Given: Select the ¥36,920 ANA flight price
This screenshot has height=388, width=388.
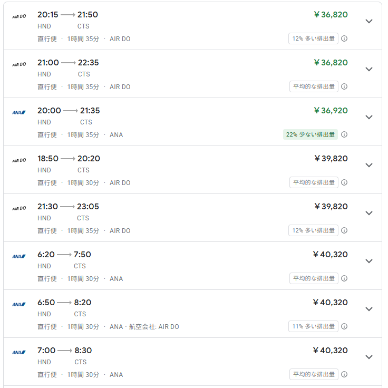Looking at the screenshot, I should click(331, 111).
